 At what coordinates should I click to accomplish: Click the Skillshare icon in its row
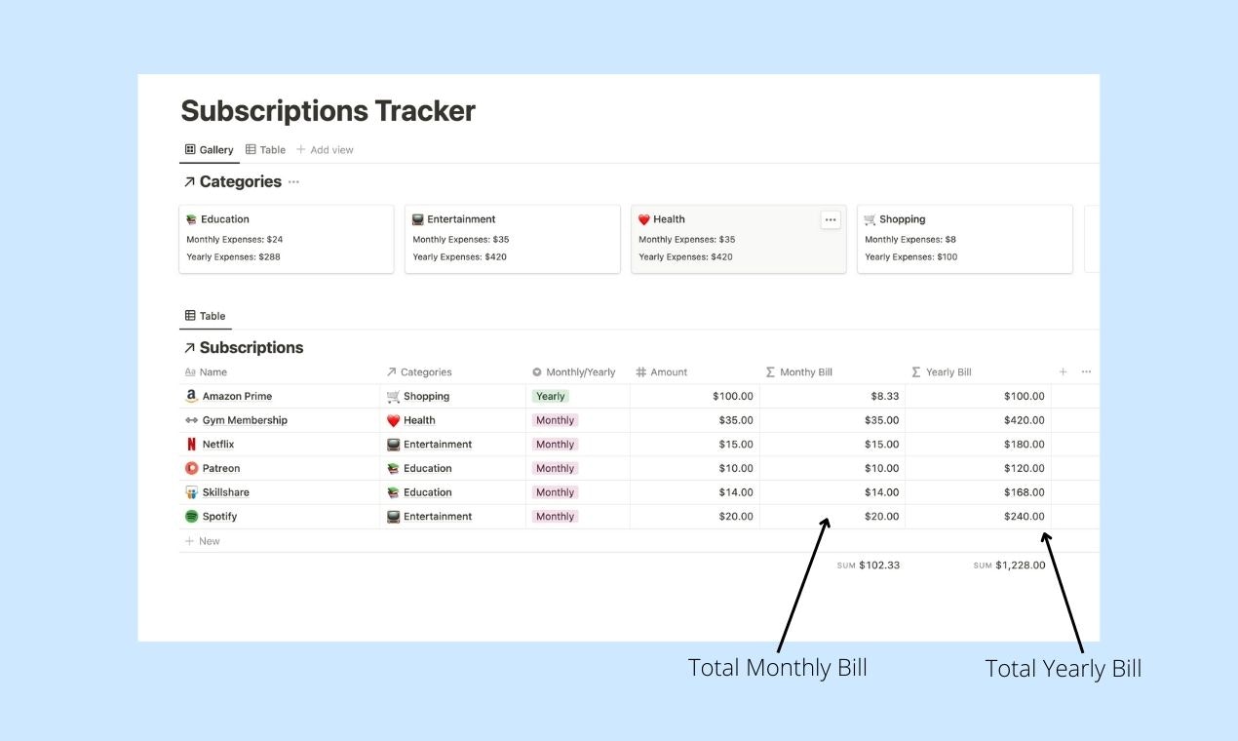pos(191,492)
